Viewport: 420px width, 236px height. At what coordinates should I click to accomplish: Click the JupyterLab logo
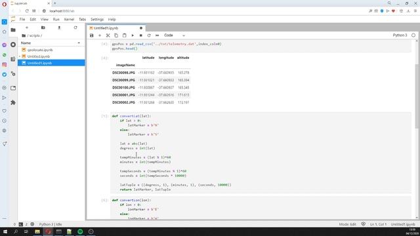coord(13,19)
